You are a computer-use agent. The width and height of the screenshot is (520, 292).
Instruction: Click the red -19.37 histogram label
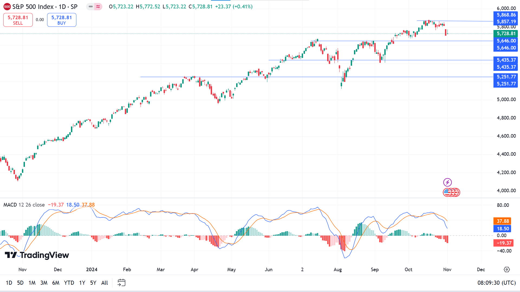pyautogui.click(x=503, y=243)
